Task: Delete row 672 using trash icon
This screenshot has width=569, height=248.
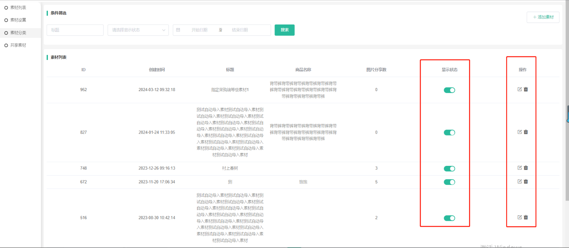Action: pyautogui.click(x=526, y=181)
